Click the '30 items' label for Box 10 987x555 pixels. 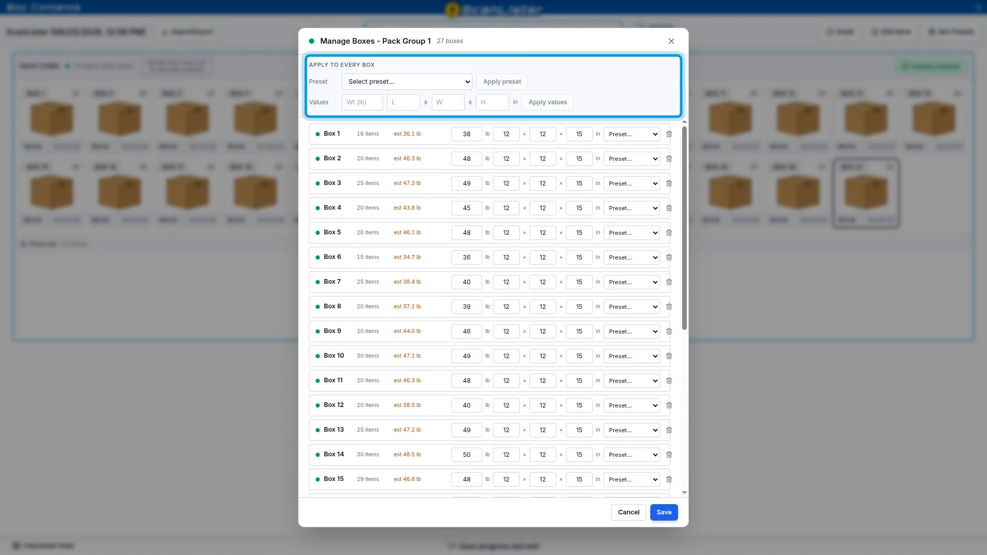tap(368, 356)
